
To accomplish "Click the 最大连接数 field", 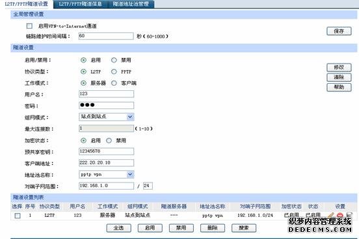I will (x=106, y=129).
